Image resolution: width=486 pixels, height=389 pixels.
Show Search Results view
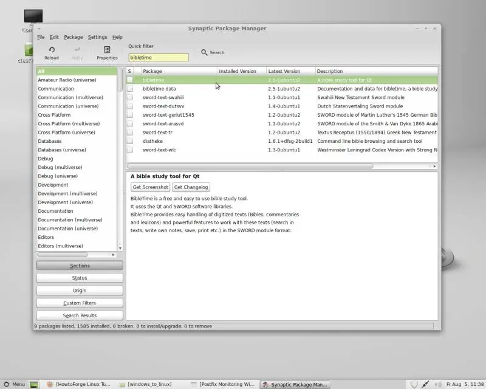(x=80, y=315)
